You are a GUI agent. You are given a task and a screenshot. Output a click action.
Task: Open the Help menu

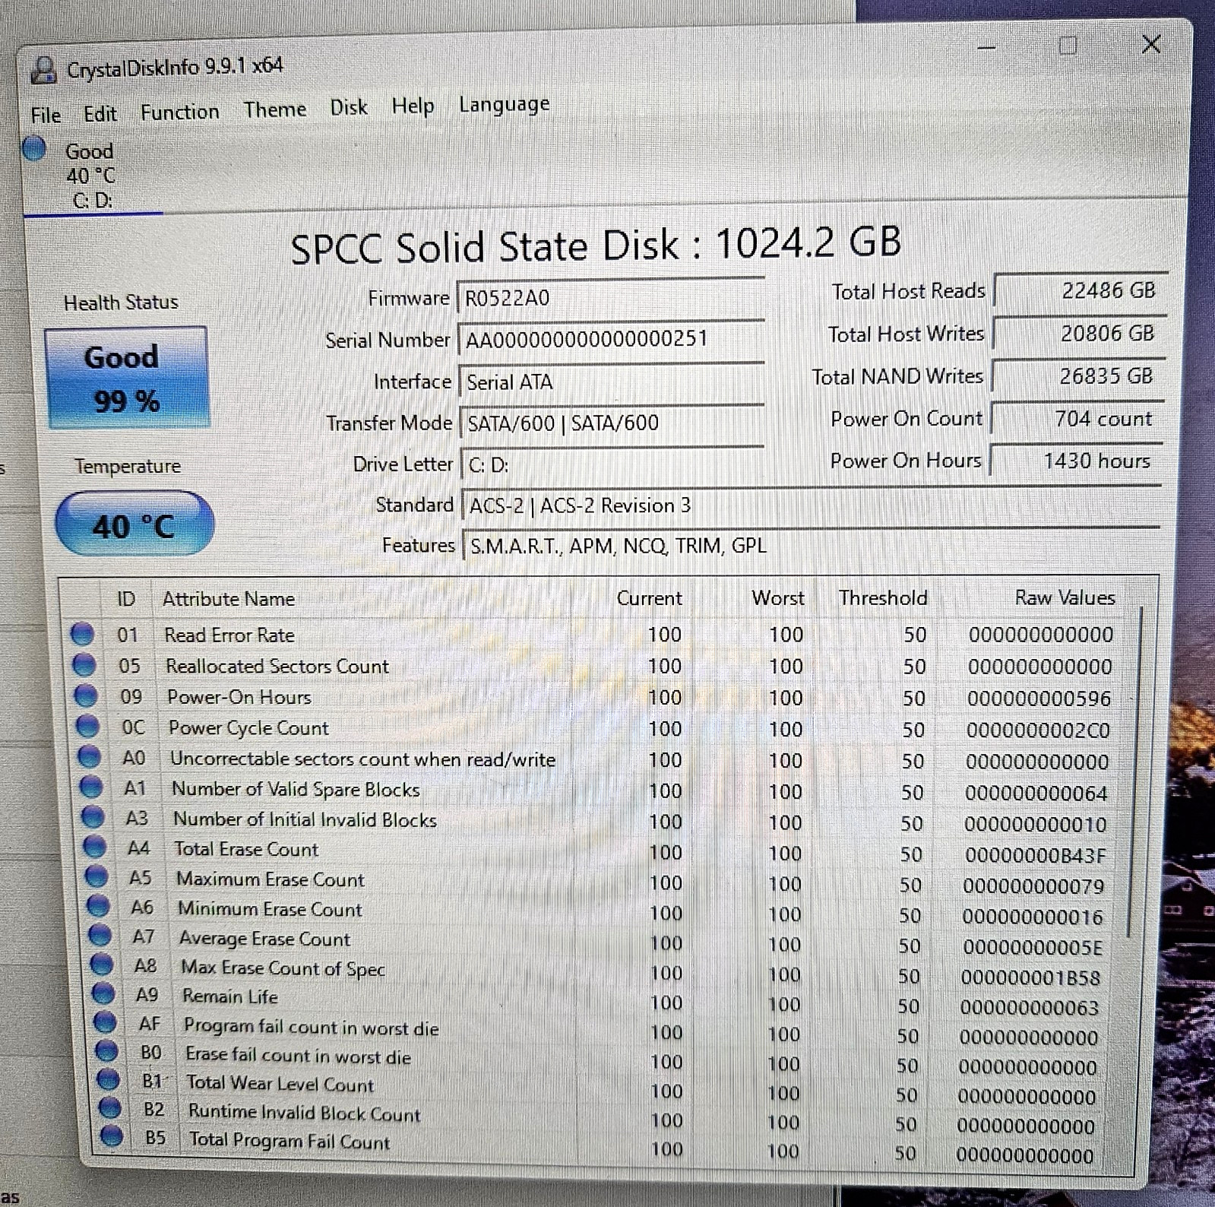pos(413,106)
